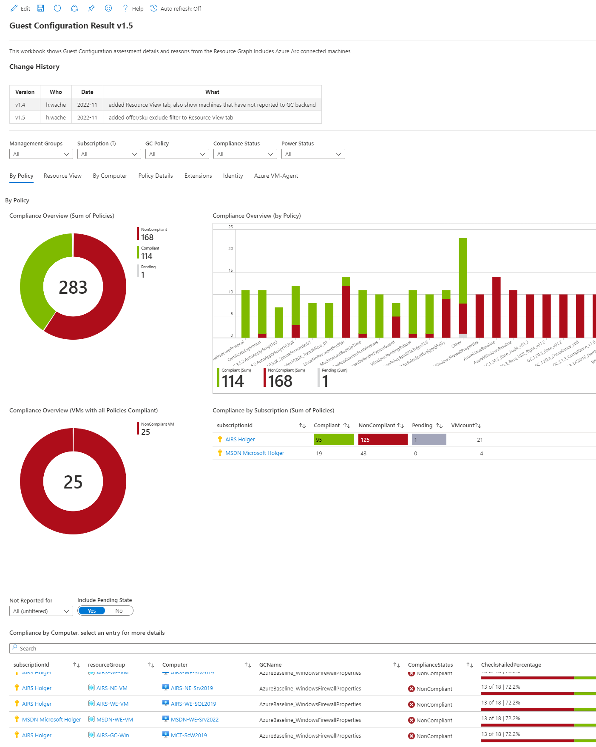Open feedback via the smiley face icon
This screenshot has height=747, width=596.
coord(108,8)
